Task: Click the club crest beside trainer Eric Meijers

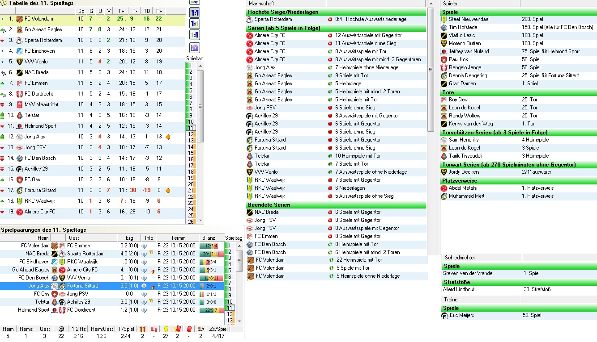Action: 444,315
